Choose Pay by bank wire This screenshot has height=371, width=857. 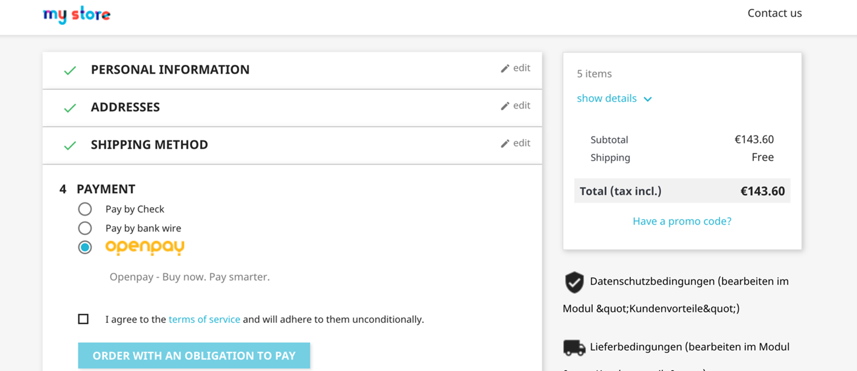85,228
